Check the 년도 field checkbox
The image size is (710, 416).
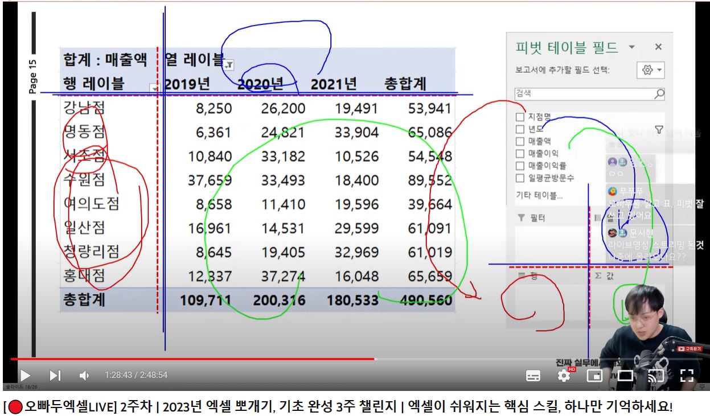click(x=520, y=129)
